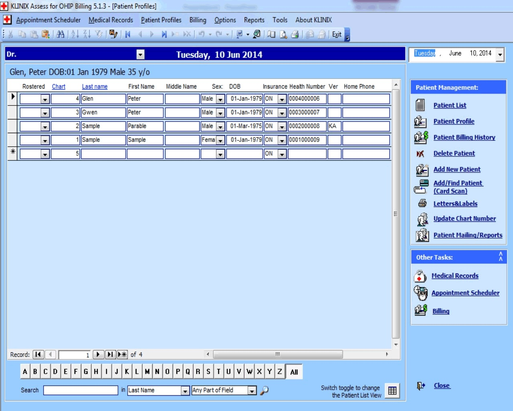The width and height of the screenshot is (513, 411).
Task: Go to first record via toolbar
Action: pos(128,34)
